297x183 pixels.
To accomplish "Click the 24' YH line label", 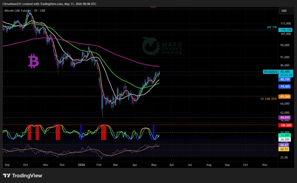I will 272,27.
